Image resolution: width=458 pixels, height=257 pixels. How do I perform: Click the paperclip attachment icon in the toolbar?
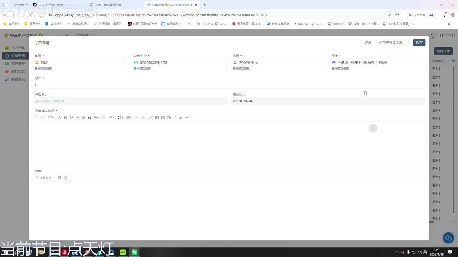click(181, 117)
